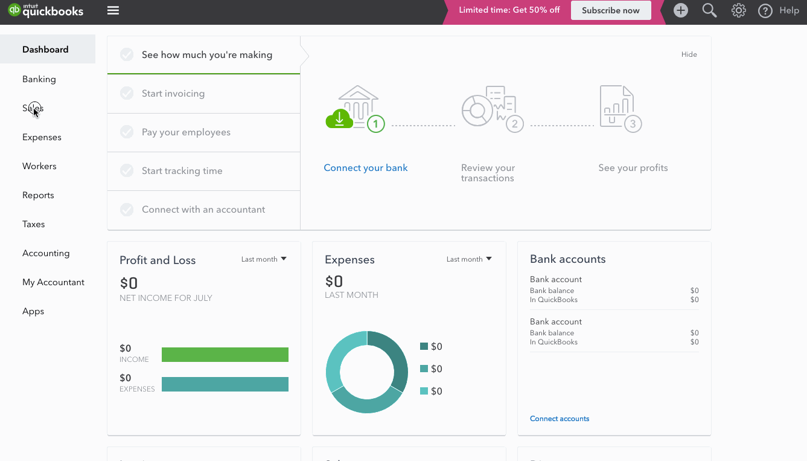Open the Help question mark

coord(765,10)
